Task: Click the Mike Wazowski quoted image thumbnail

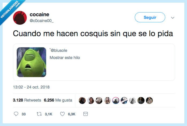Action: (31, 62)
